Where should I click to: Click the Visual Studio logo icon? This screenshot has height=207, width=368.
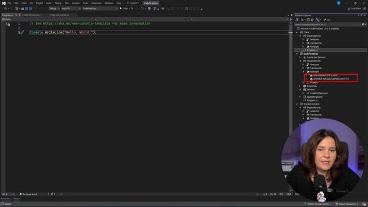pyautogui.click(x=4, y=3)
